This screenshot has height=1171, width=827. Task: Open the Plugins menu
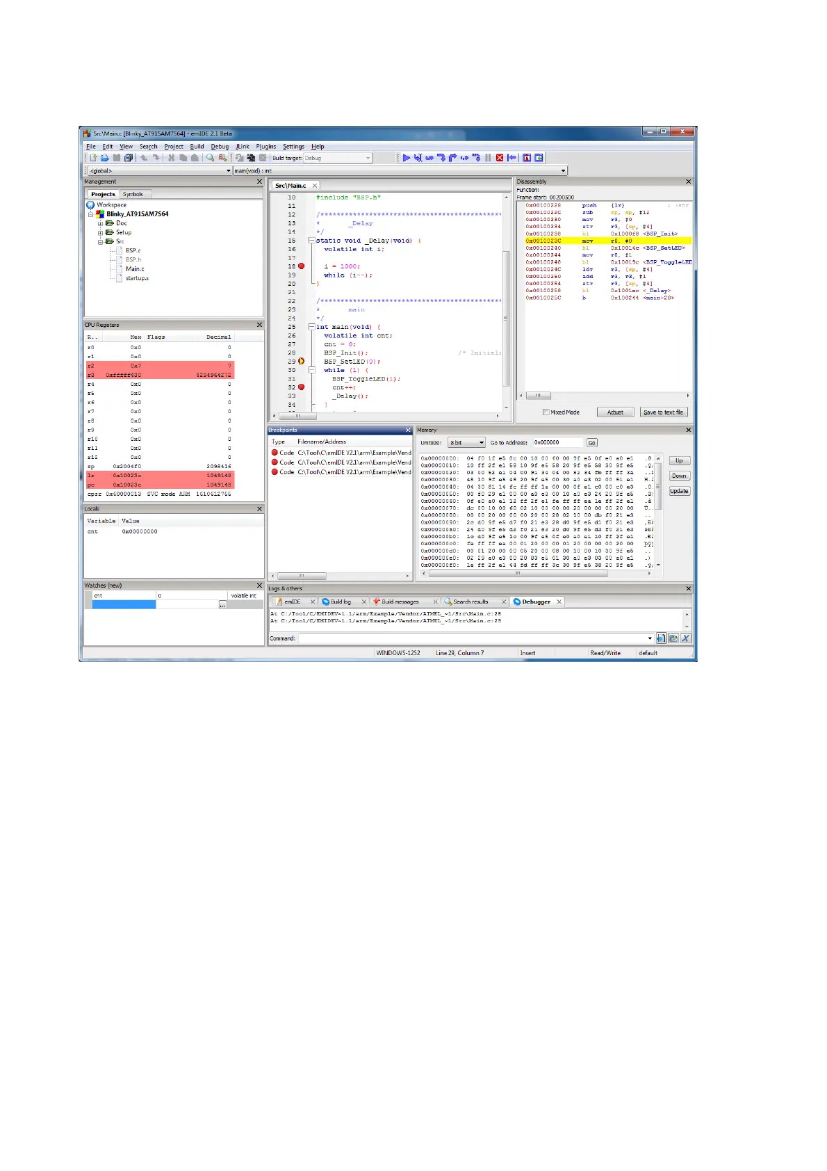266,147
